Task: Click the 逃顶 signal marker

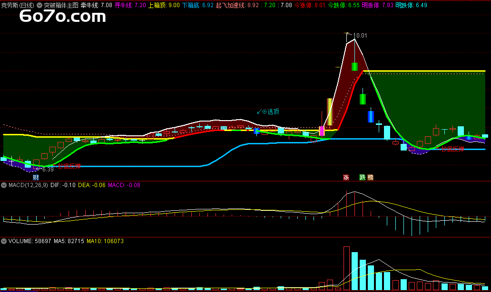Action: (268, 112)
